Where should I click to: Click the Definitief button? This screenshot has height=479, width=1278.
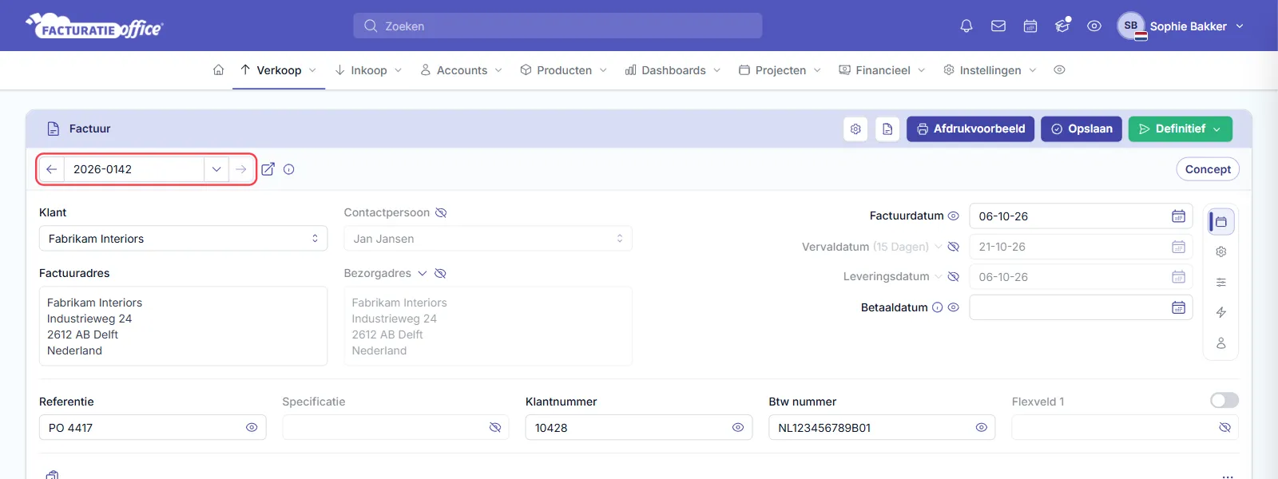[x=1180, y=129]
